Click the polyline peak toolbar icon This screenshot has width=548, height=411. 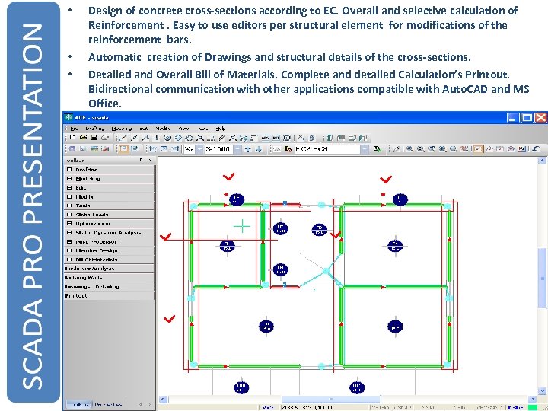pyautogui.click(x=489, y=149)
